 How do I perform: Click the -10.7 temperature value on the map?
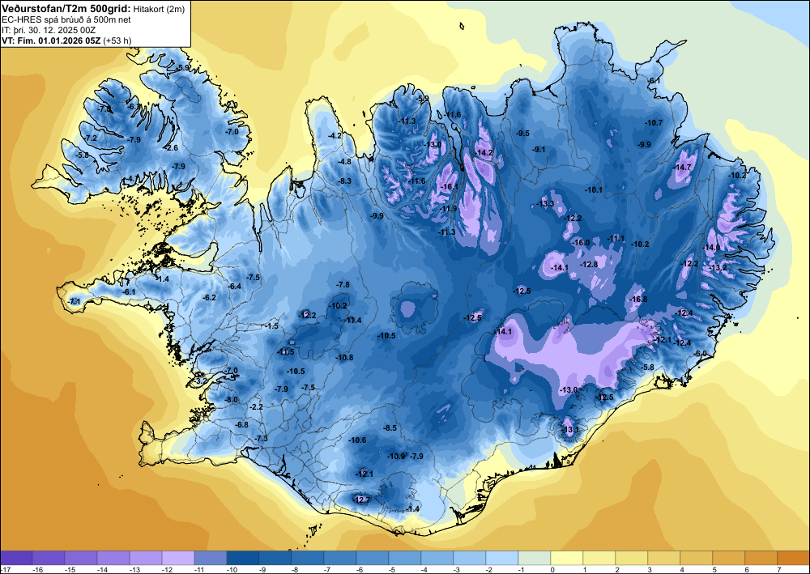point(654,122)
